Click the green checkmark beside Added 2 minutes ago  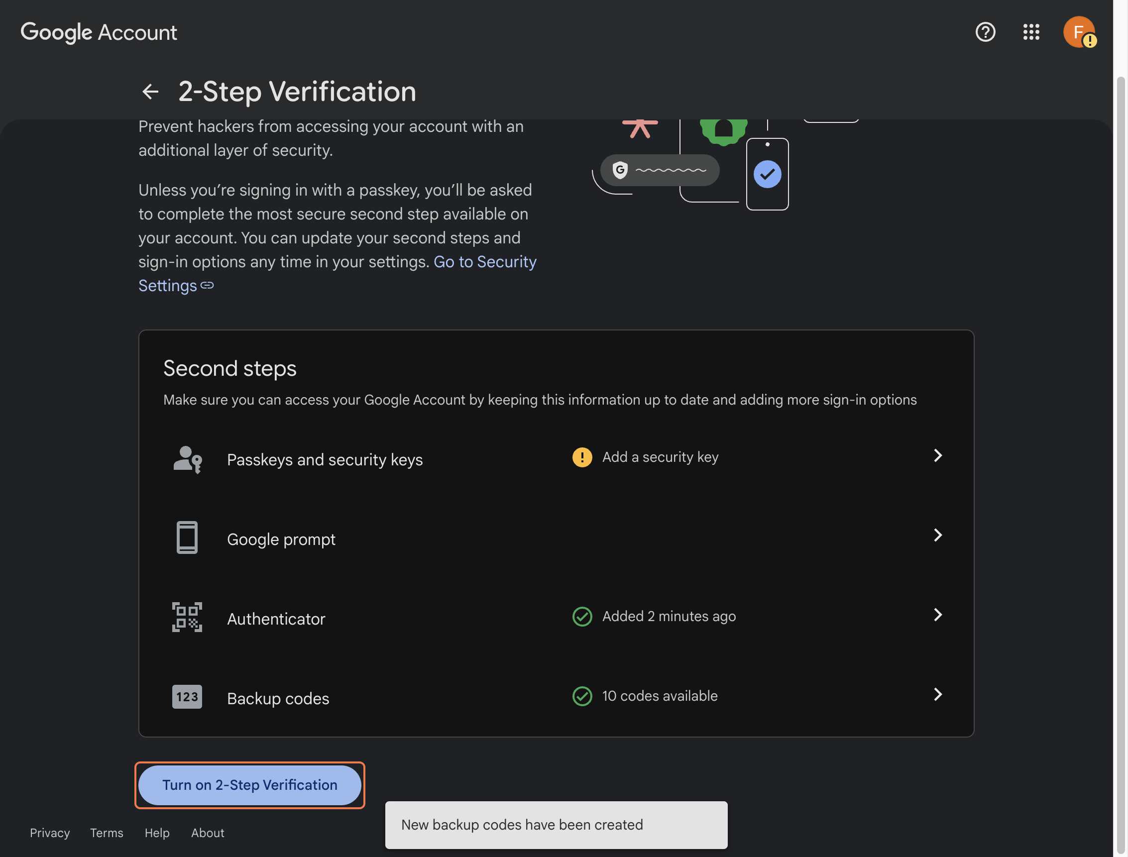[x=582, y=617]
